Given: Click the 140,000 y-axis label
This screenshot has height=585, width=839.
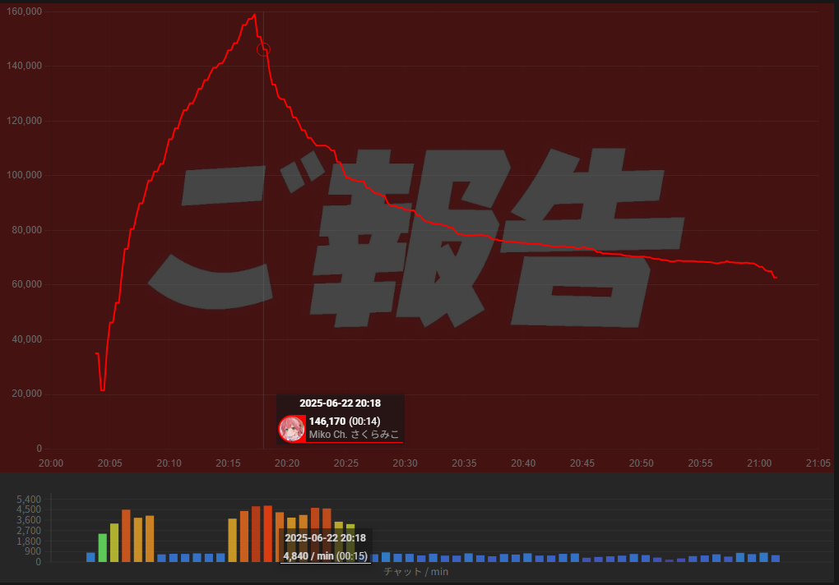Looking at the screenshot, I should click(x=24, y=66).
